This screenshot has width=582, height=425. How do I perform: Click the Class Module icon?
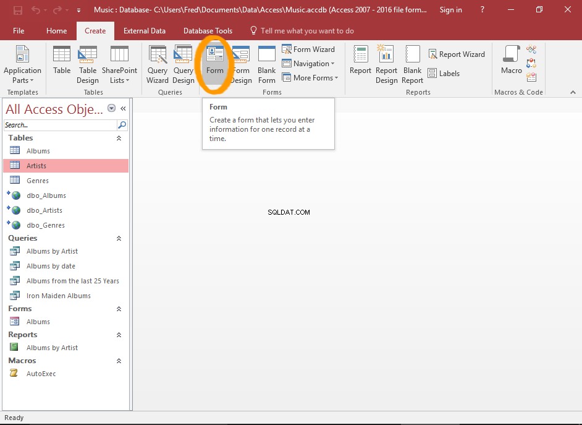click(x=531, y=62)
